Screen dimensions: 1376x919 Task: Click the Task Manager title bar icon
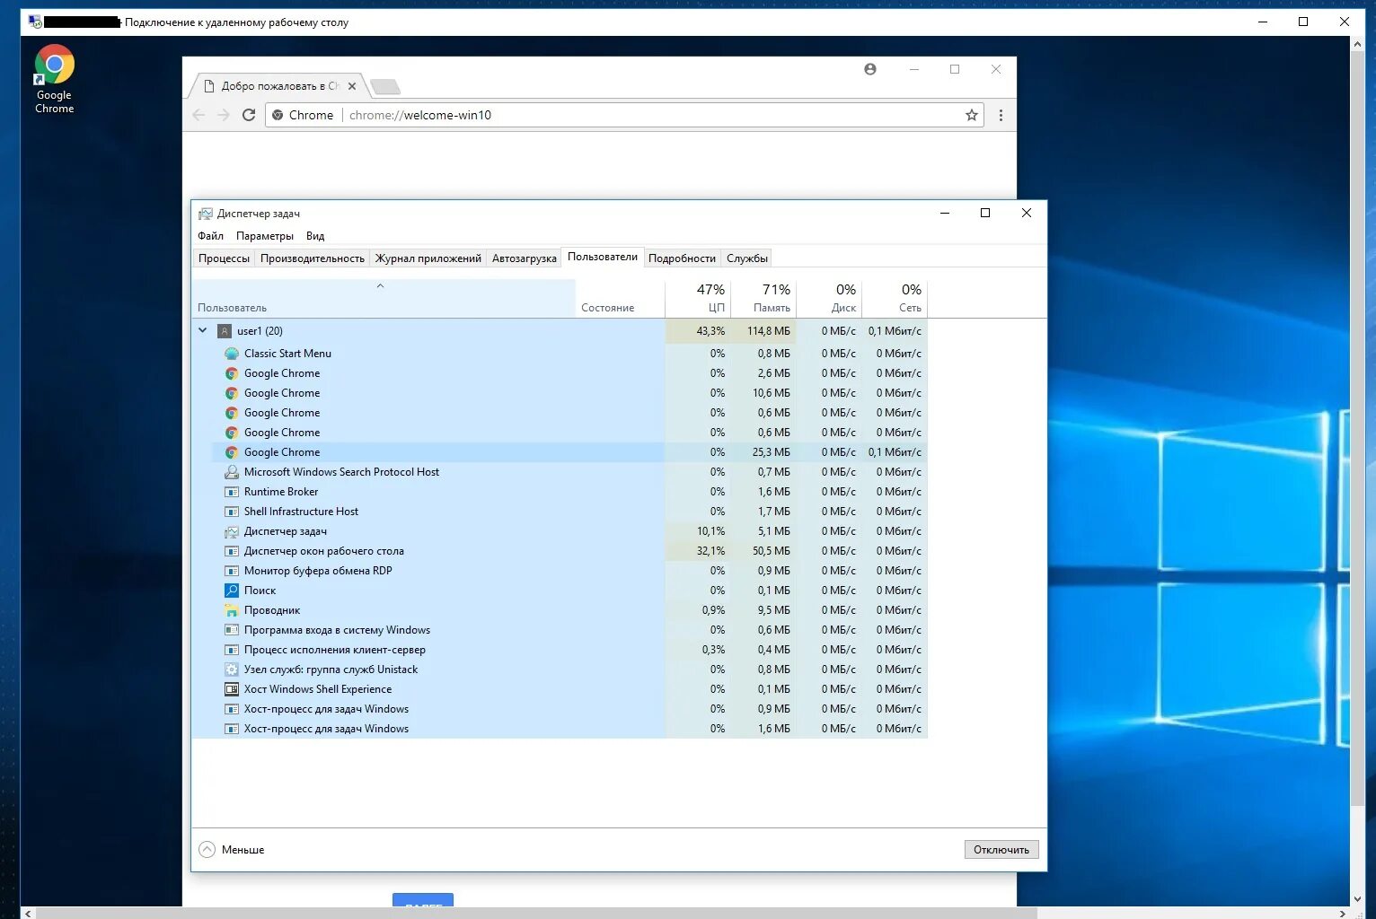(x=206, y=214)
